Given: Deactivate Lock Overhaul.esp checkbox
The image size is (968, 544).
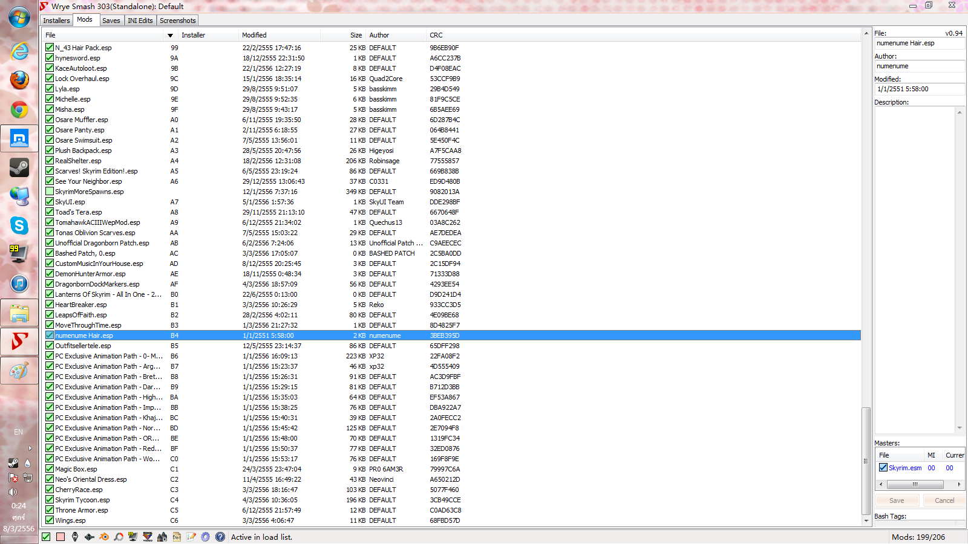Looking at the screenshot, I should coord(50,78).
